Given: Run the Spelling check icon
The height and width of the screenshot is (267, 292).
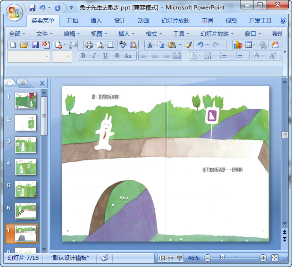Looking at the screenshot, I should point(123,45).
